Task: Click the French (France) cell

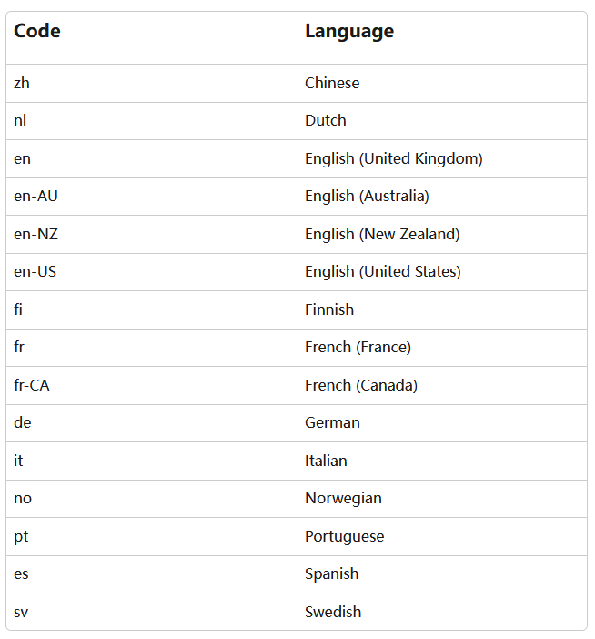Action: [358, 347]
